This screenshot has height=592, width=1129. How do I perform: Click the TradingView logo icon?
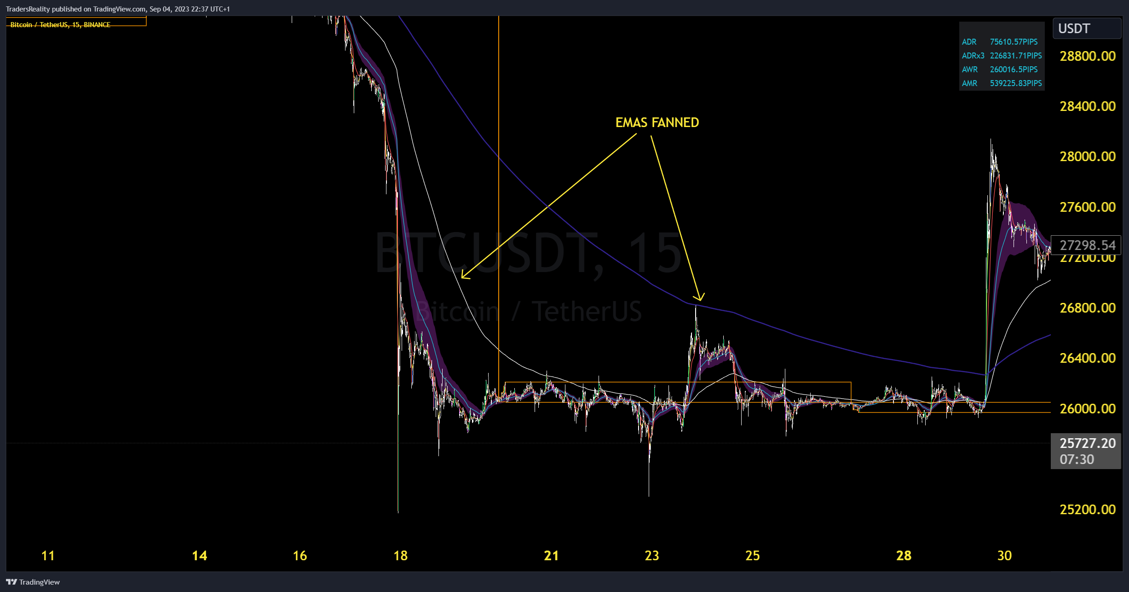coord(12,582)
